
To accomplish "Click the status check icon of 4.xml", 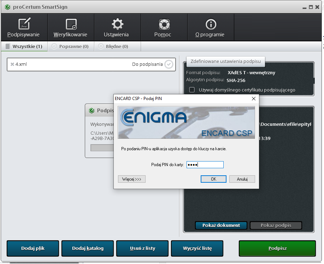I will [x=169, y=64].
